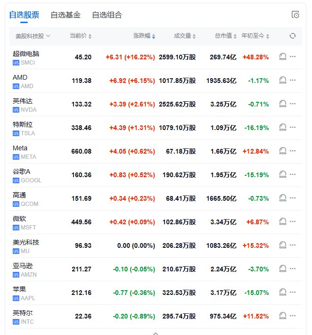The image size is (312, 335).
Task: Open 高通 stock page
Action: click(19, 195)
